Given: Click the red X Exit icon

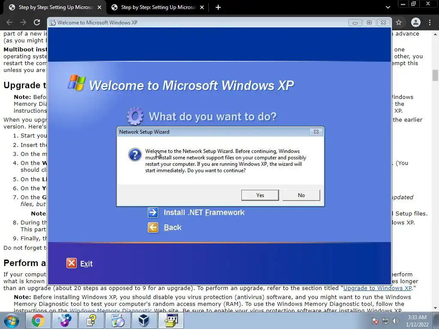Looking at the screenshot, I should tap(72, 263).
